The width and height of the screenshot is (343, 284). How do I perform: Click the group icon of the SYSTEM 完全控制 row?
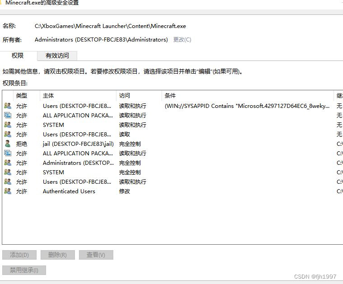[x=8, y=172]
